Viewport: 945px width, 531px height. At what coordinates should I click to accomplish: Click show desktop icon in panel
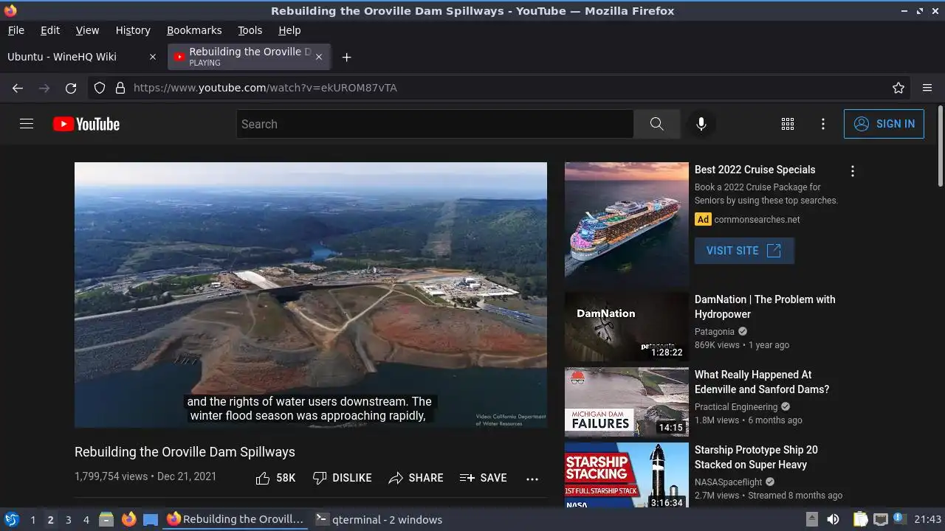coord(151,519)
